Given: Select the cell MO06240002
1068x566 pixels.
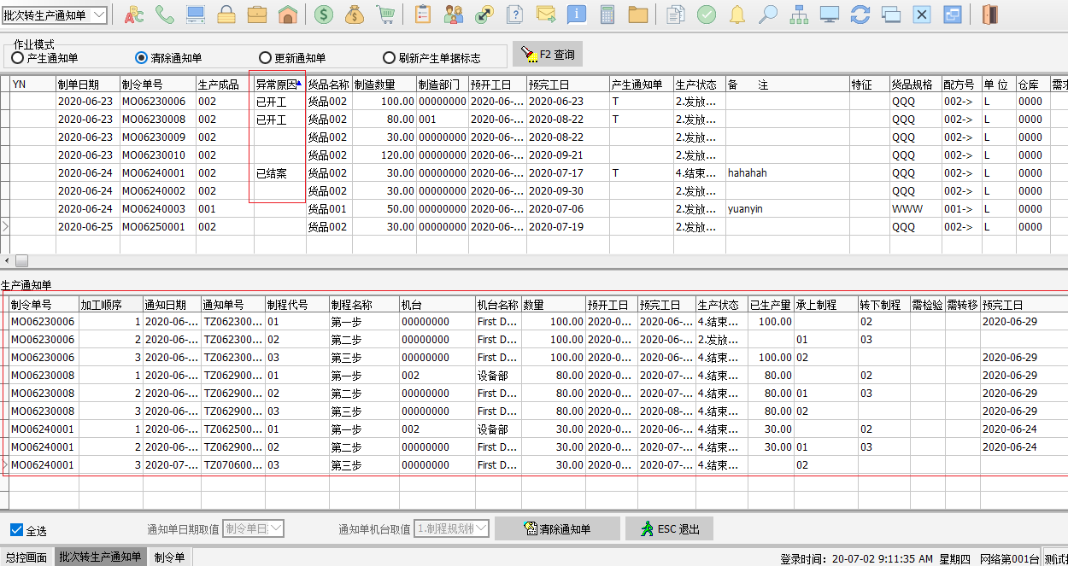Looking at the screenshot, I should coord(157,191).
